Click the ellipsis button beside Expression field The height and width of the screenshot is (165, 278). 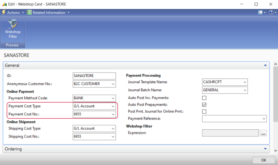click(x=263, y=133)
